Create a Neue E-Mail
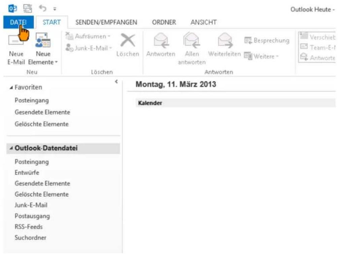This screenshot has width=338, height=254. tap(16, 49)
